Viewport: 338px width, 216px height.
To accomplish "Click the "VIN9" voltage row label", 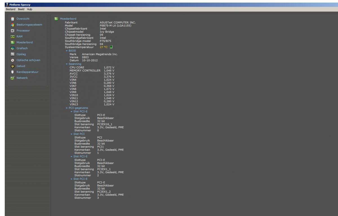I will click(73, 92).
